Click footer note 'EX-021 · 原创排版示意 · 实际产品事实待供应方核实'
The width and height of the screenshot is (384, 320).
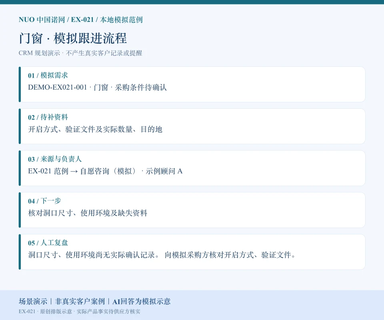point(80,312)
